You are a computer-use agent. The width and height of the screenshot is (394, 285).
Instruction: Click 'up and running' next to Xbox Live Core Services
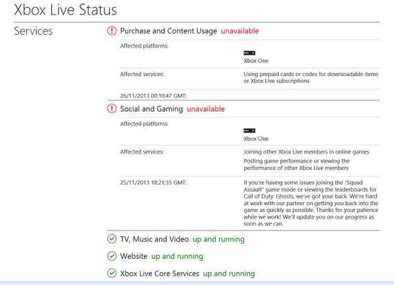pyautogui.click(x=229, y=273)
